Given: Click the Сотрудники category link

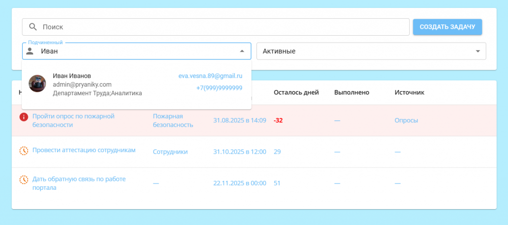Looking at the screenshot, I should (x=170, y=152).
